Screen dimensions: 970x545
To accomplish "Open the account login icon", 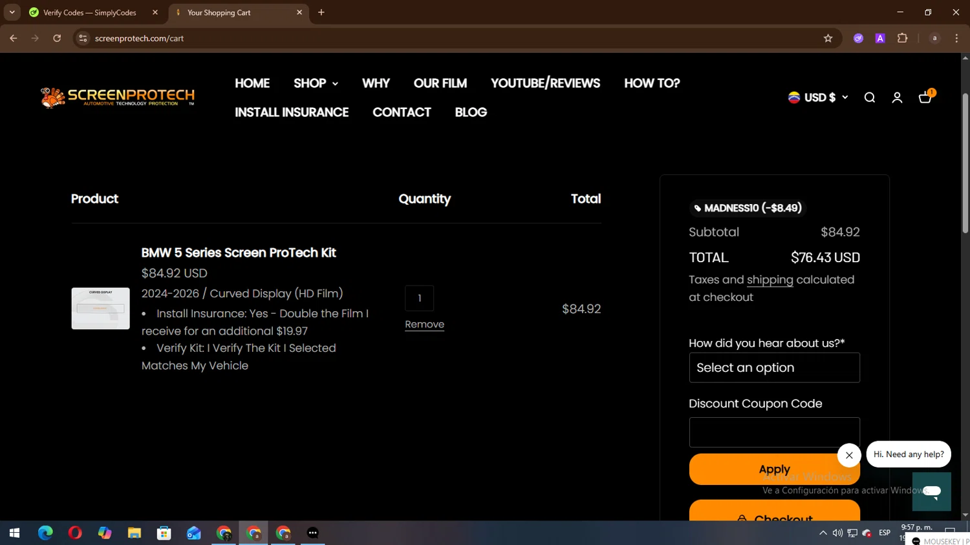I will 897,98.
